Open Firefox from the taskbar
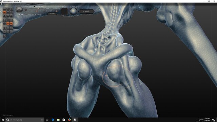 [69, 120]
